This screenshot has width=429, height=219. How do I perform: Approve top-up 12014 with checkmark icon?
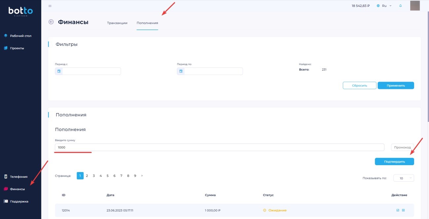(398, 210)
